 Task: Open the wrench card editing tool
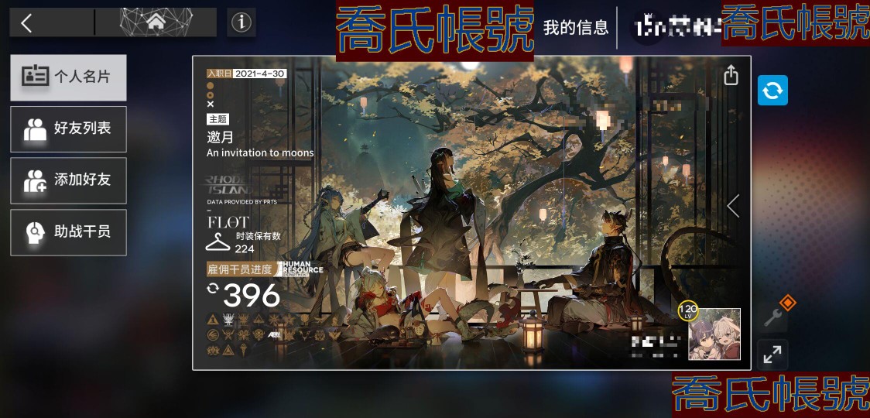point(773,317)
